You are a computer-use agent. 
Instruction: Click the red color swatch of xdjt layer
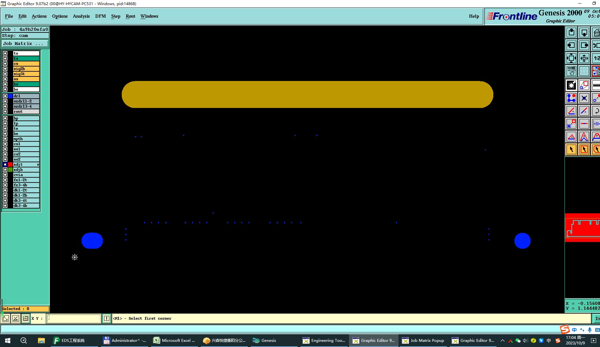[x=10, y=165]
